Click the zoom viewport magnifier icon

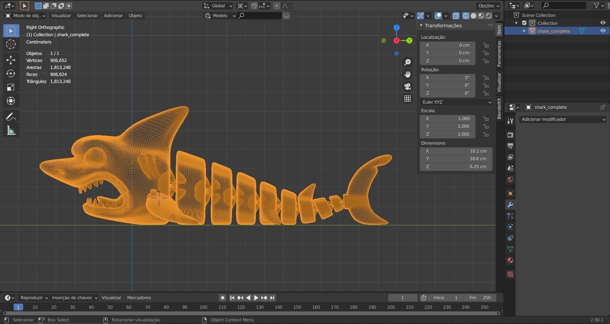[x=408, y=62]
